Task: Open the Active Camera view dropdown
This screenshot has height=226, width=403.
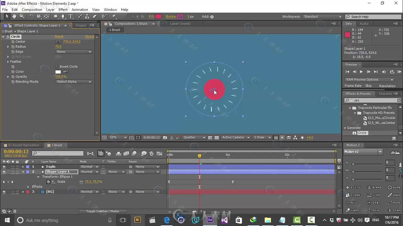Action: (236, 137)
